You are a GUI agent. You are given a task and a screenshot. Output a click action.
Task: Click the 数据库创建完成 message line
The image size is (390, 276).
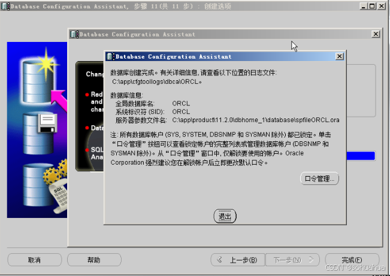tap(194, 72)
